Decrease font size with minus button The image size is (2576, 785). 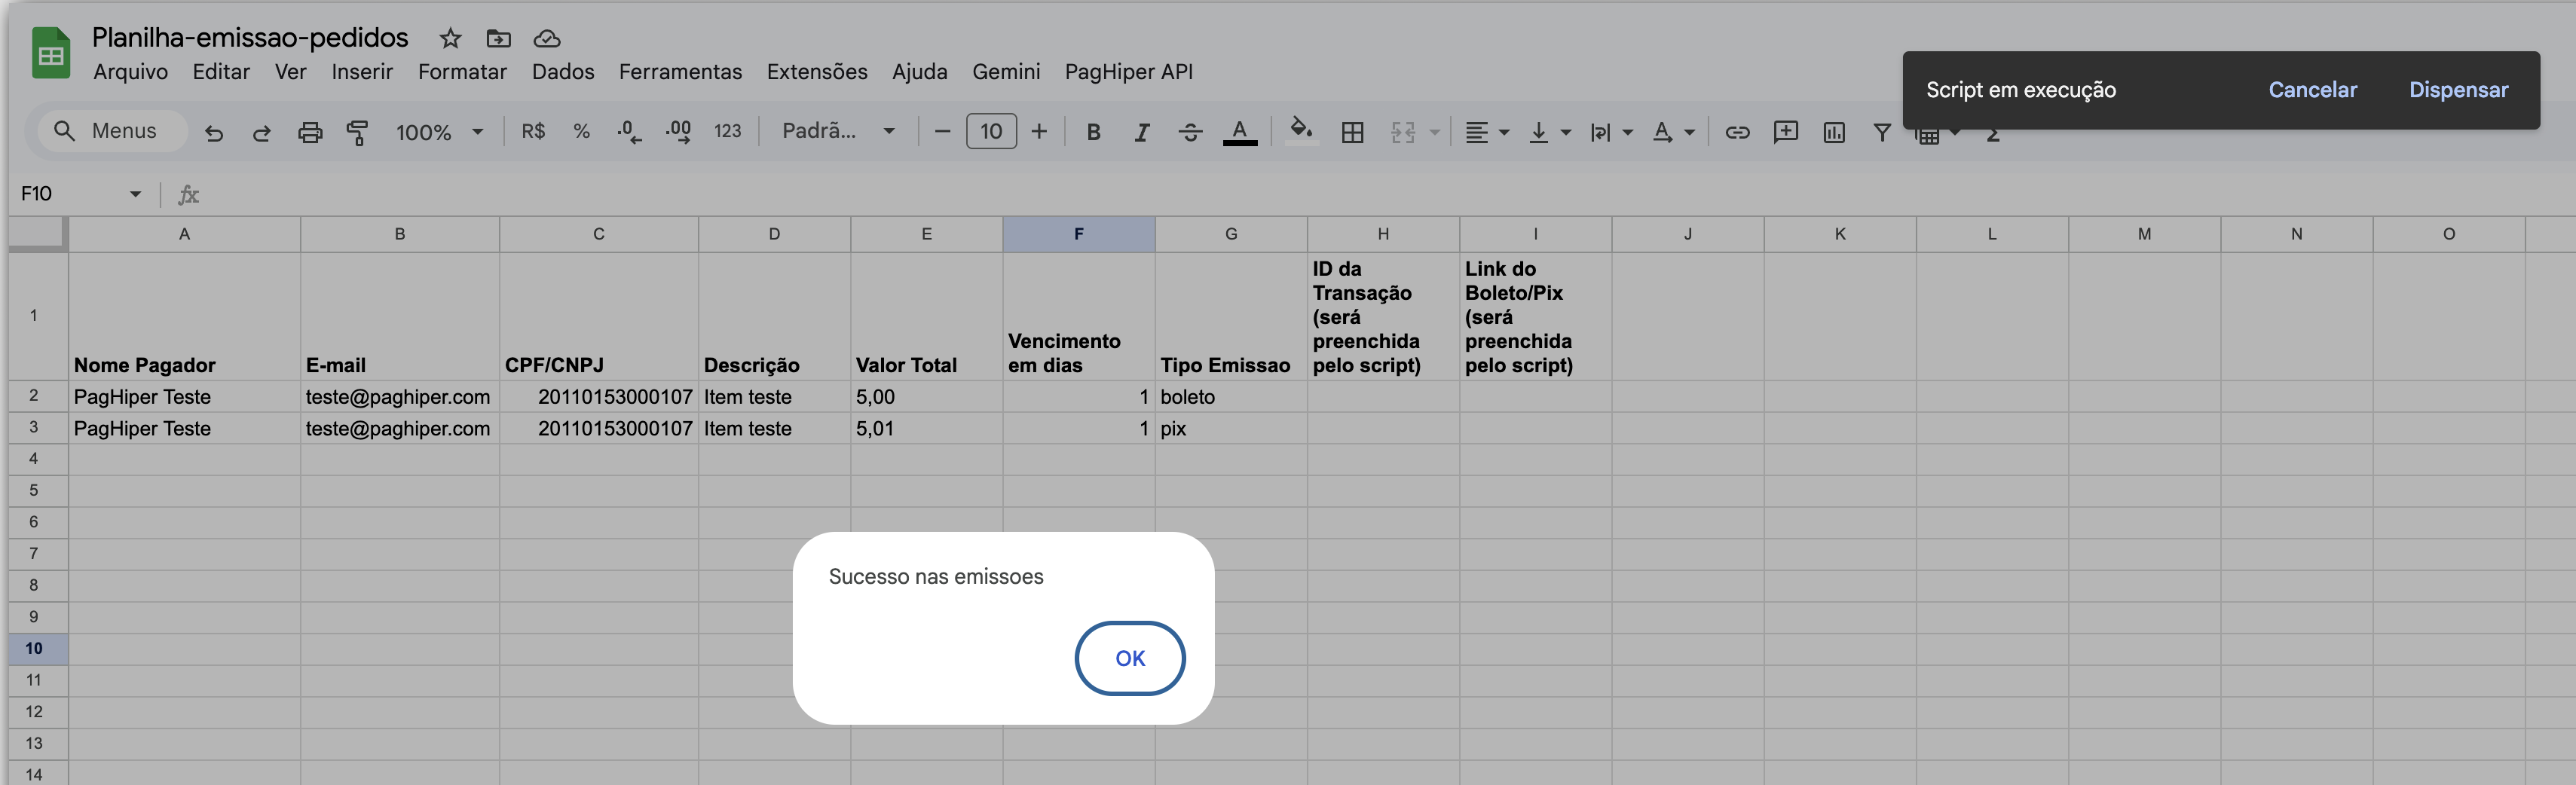tap(941, 131)
